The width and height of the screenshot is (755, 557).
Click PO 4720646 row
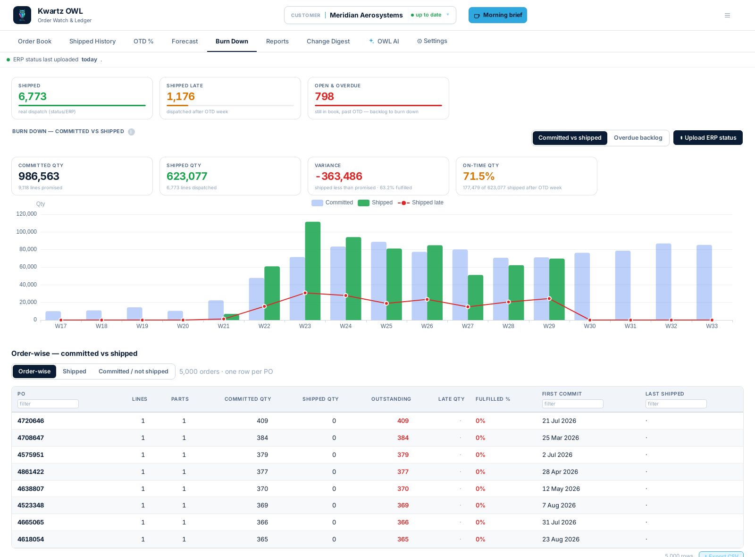click(377, 421)
